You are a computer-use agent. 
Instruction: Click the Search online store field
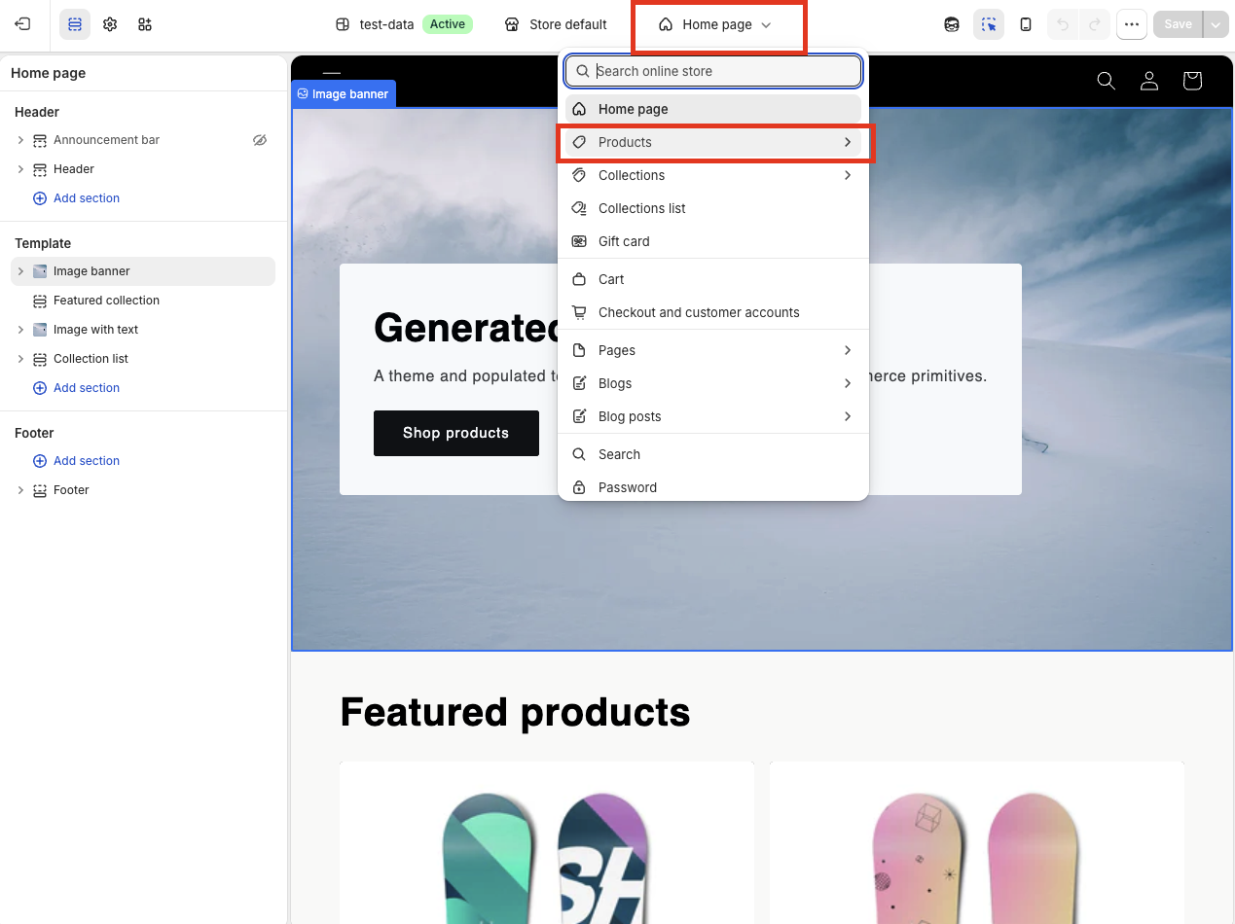pyautogui.click(x=713, y=71)
